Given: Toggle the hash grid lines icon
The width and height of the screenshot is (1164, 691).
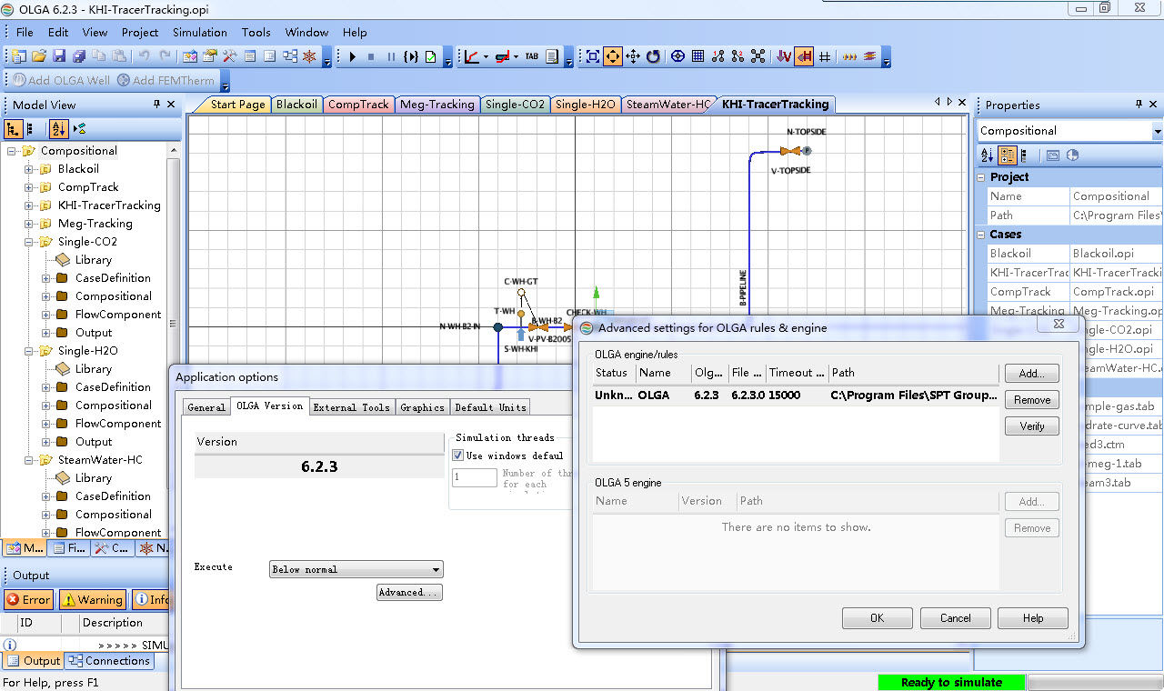Looking at the screenshot, I should pos(825,56).
